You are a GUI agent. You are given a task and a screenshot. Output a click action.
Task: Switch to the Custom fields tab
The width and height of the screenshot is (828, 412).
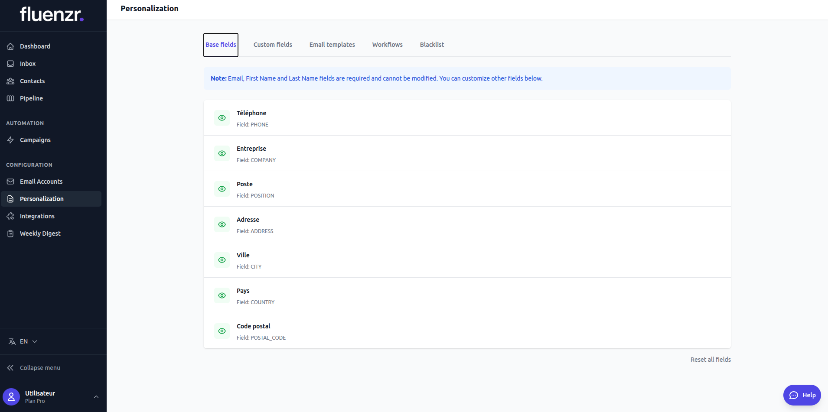[x=273, y=45]
